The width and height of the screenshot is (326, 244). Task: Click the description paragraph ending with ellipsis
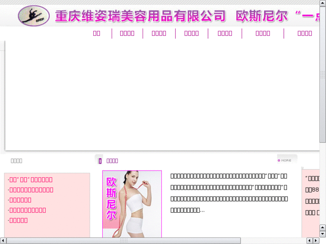pyautogui.click(x=229, y=193)
